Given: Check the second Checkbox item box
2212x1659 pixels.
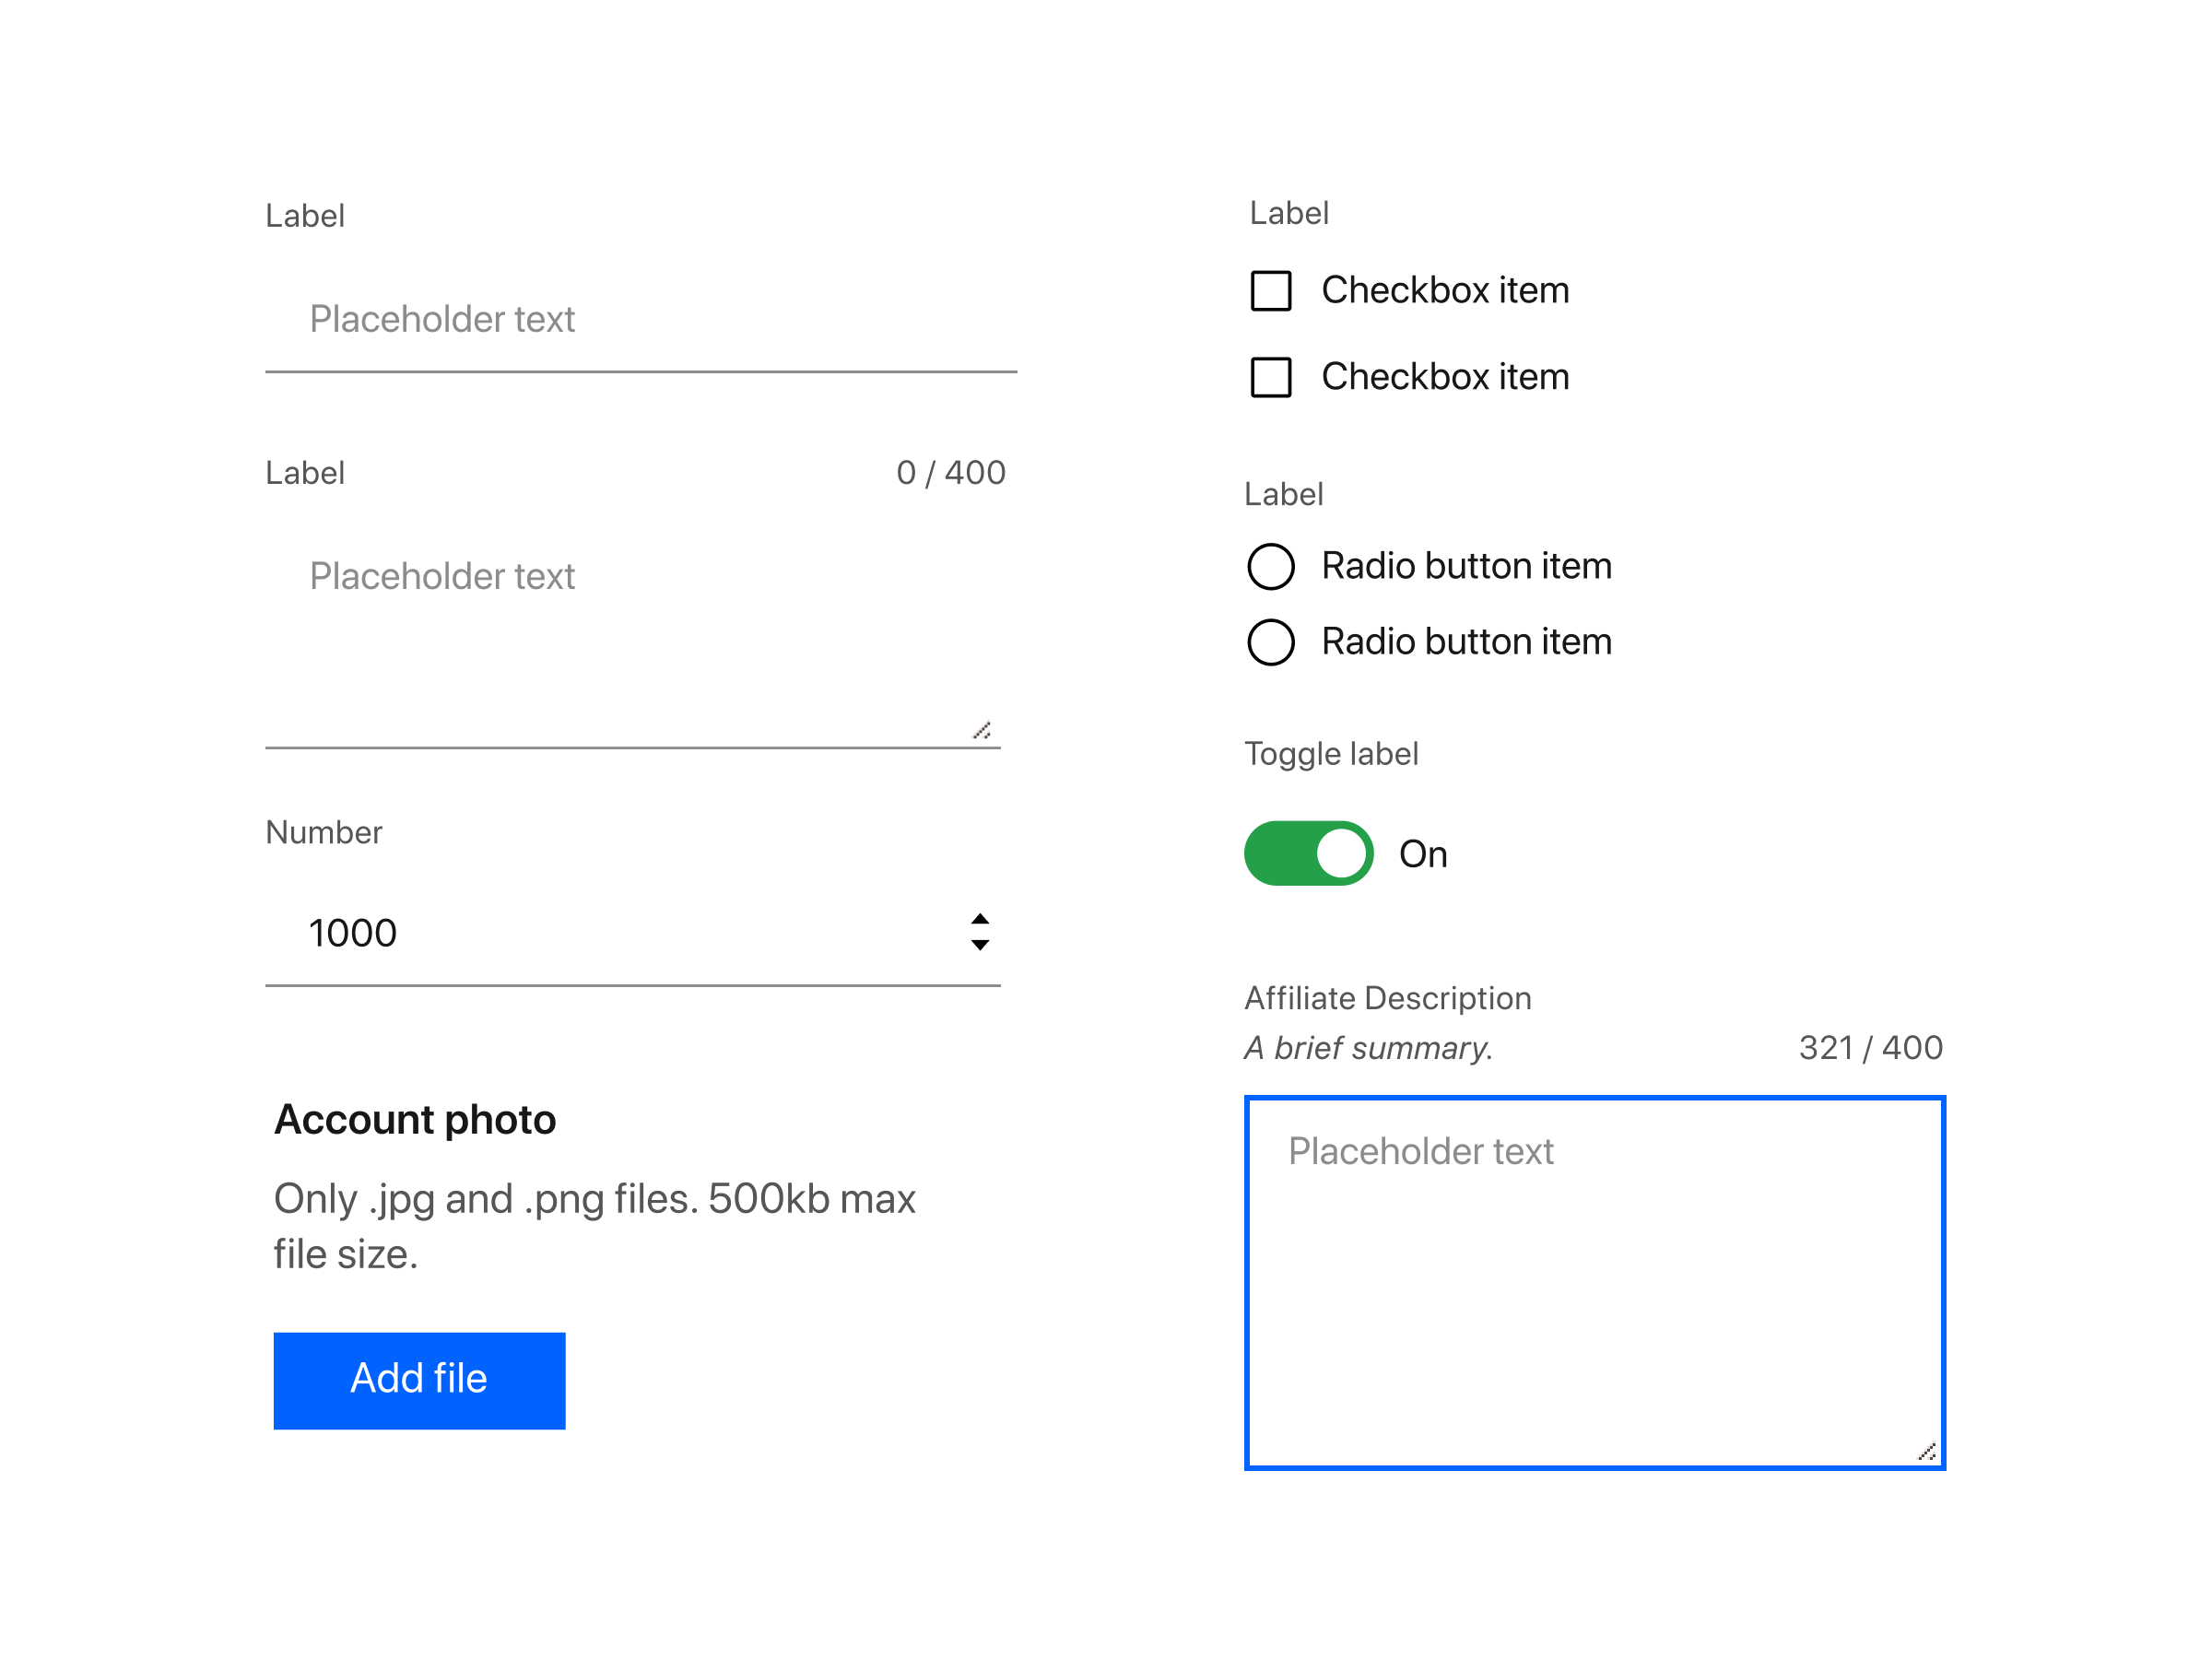Looking at the screenshot, I should point(1271,378).
